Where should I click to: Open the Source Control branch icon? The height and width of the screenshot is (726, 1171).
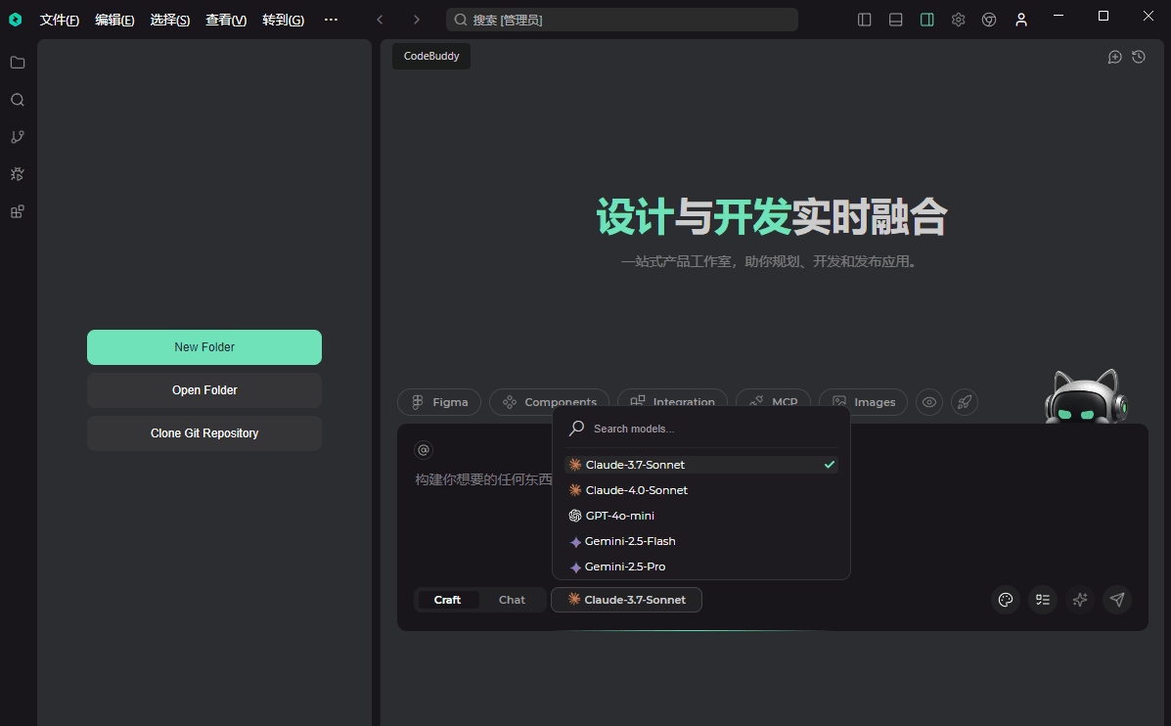(18, 137)
